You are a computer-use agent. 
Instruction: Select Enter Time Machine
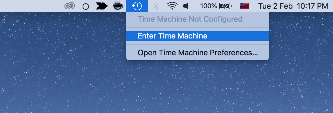198,36
